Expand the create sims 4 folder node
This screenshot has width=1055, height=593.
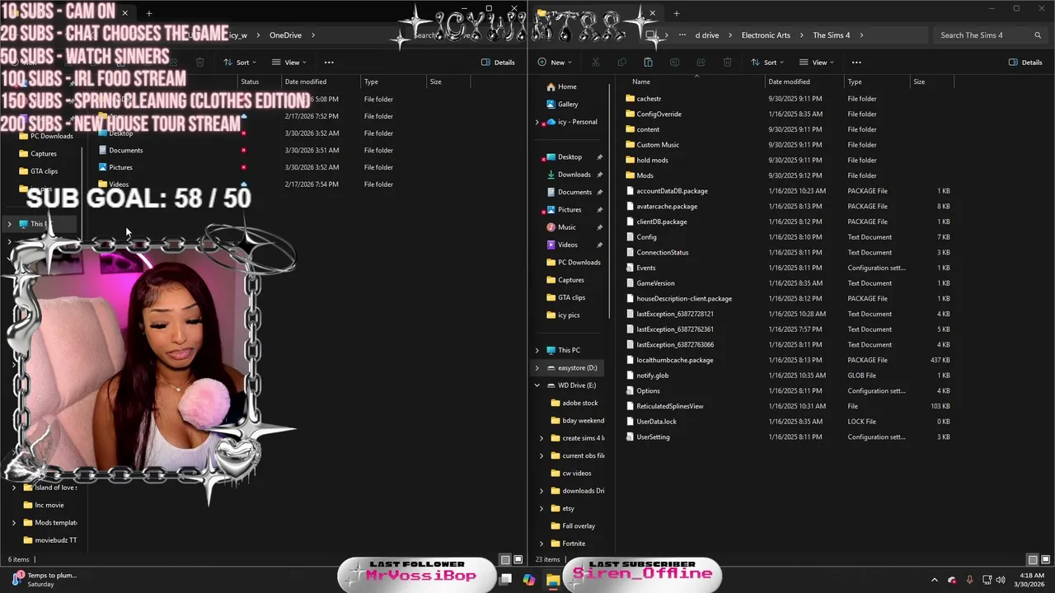pyautogui.click(x=542, y=438)
